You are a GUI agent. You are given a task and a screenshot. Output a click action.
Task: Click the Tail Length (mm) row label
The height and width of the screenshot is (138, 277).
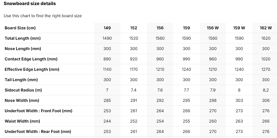(x=21, y=80)
